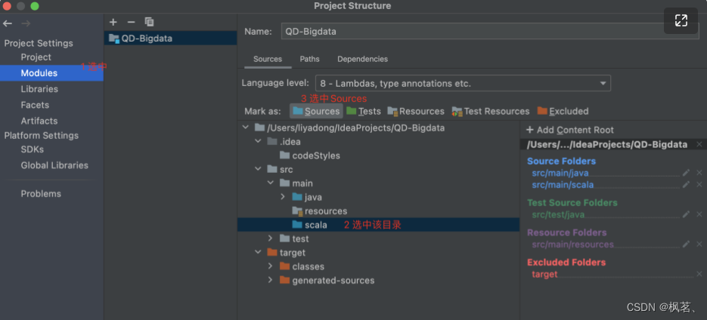Mark as Tests folder

point(364,111)
